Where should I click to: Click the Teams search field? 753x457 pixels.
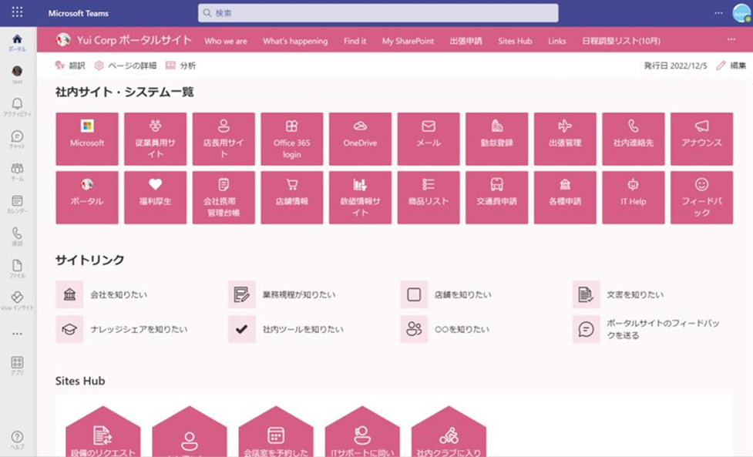[x=378, y=13]
